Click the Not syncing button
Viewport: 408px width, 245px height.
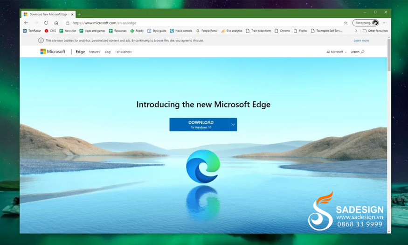coord(366,23)
